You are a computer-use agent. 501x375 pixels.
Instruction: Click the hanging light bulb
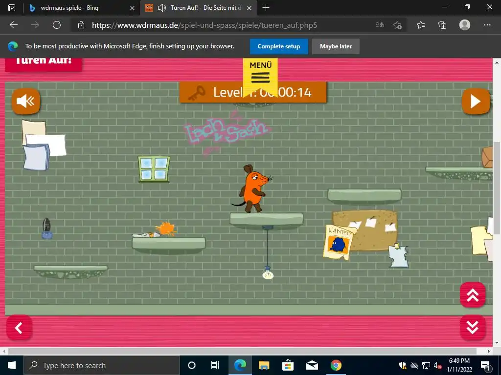(x=268, y=273)
